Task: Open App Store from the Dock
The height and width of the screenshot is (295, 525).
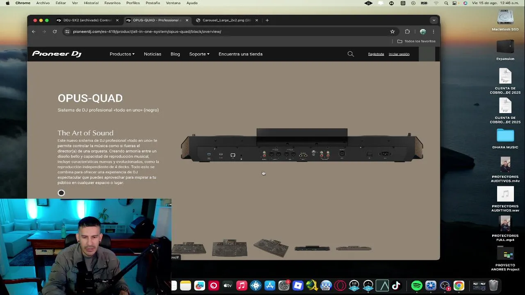Action: pos(270,286)
